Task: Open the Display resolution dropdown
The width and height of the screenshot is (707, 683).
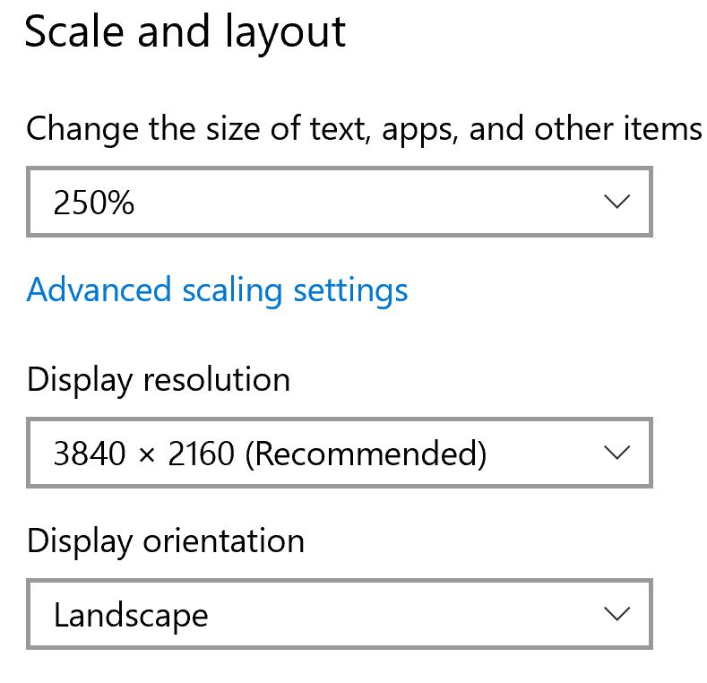Action: pyautogui.click(x=339, y=453)
